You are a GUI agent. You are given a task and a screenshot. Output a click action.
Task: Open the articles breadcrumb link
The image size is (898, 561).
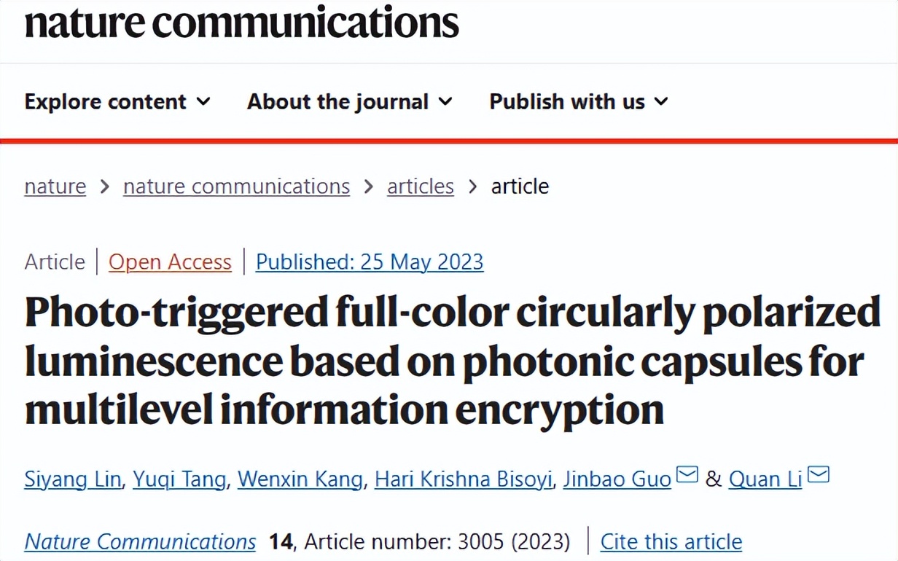click(420, 187)
